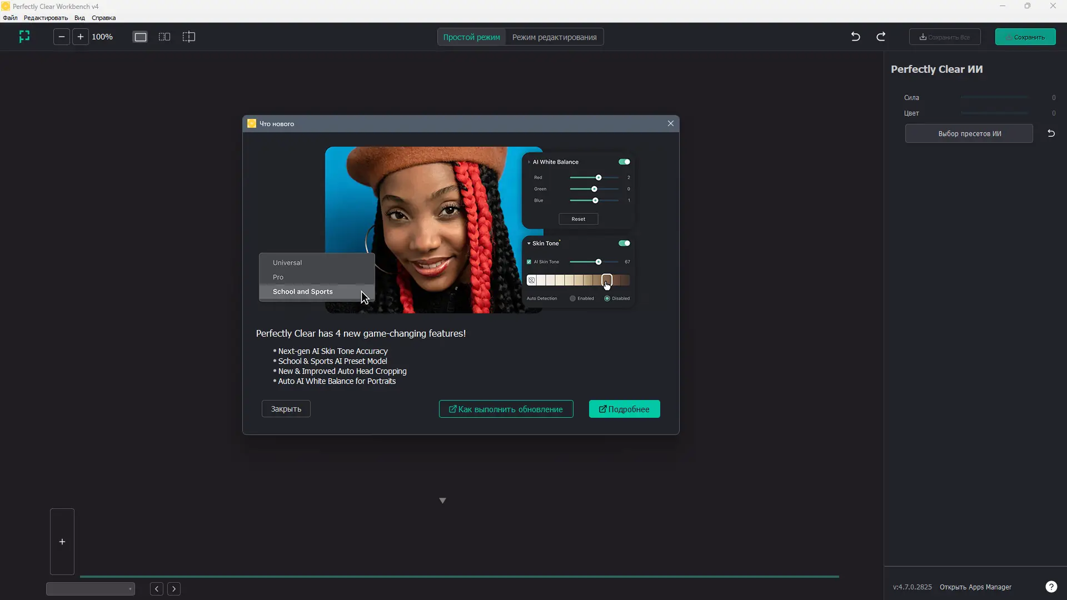
Task: Click the crop tool icon
Action: point(24,37)
